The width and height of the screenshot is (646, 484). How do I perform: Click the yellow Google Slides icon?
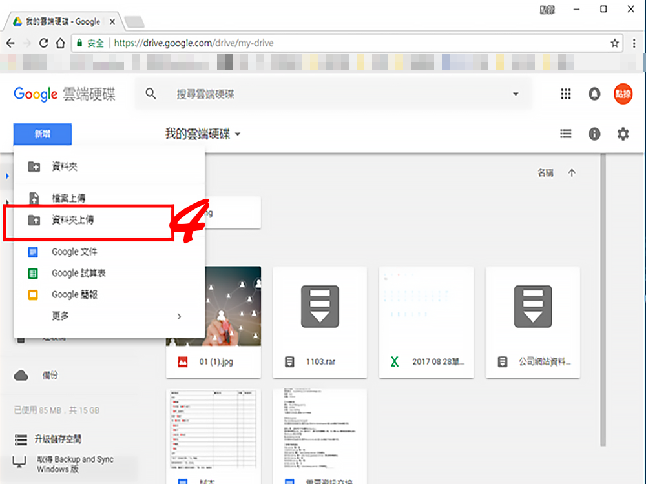(x=33, y=295)
